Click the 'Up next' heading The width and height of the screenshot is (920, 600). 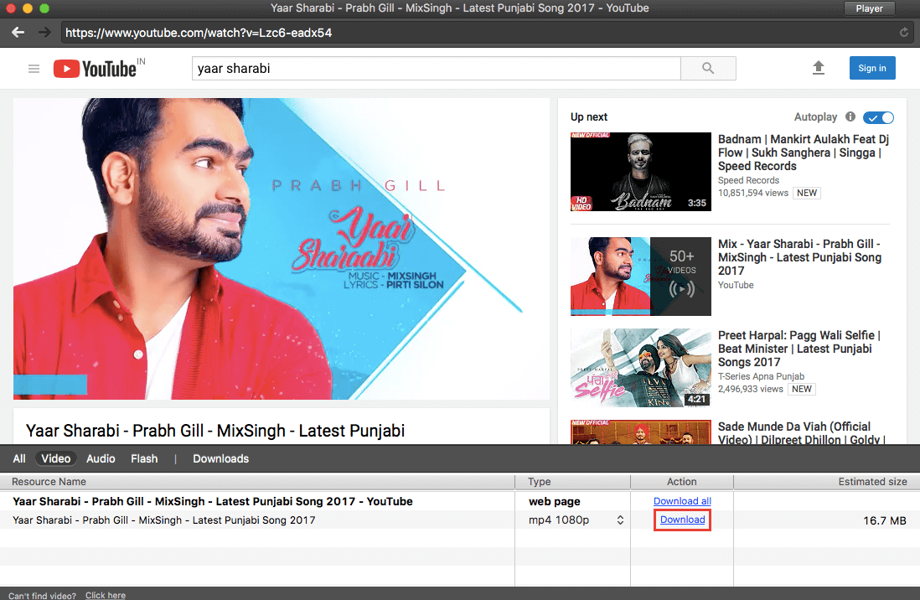click(x=589, y=116)
